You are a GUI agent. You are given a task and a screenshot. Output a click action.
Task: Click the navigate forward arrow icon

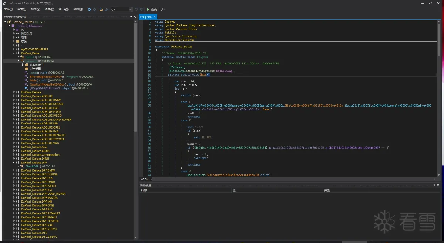coord(94,9)
